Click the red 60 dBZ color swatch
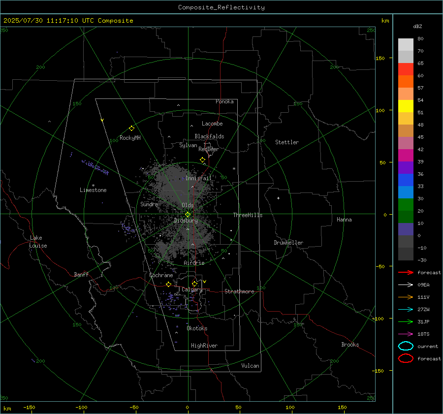The width and height of the screenshot is (443, 414). (x=406, y=69)
